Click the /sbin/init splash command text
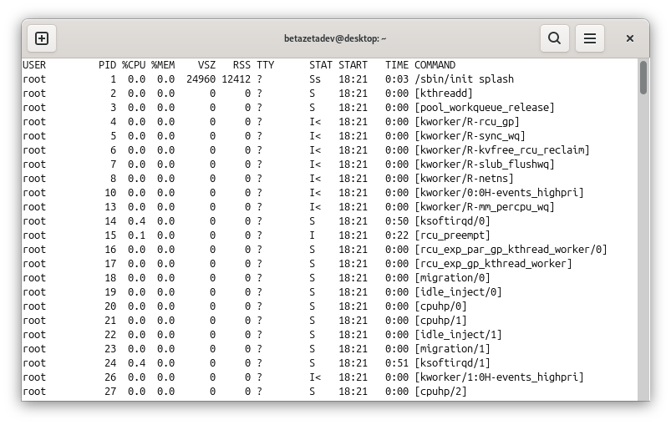The height and width of the screenshot is (425, 671). (464, 79)
